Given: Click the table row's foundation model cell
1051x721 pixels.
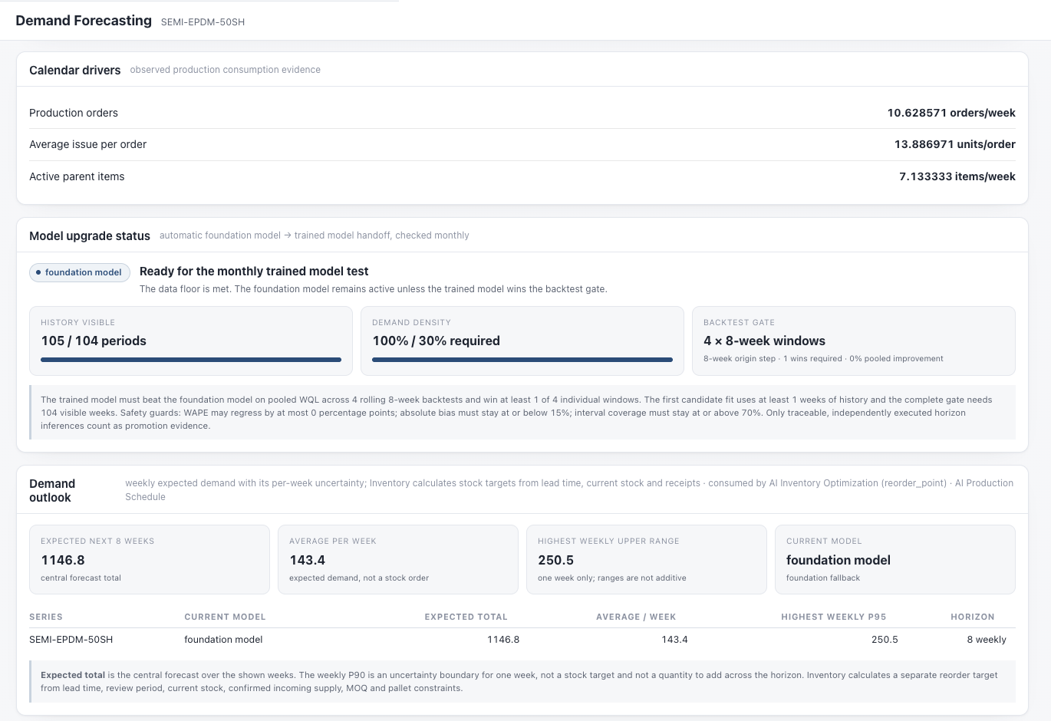Looking at the screenshot, I should pyautogui.click(x=223, y=640).
